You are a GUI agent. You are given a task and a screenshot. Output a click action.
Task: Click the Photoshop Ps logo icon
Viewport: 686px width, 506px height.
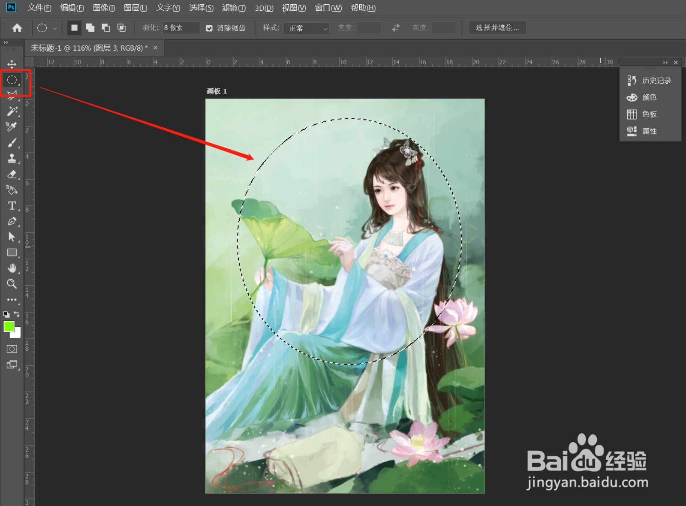click(x=11, y=7)
